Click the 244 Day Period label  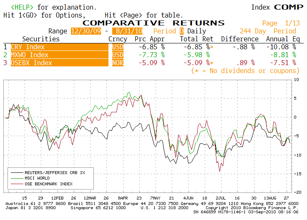(x=268, y=31)
